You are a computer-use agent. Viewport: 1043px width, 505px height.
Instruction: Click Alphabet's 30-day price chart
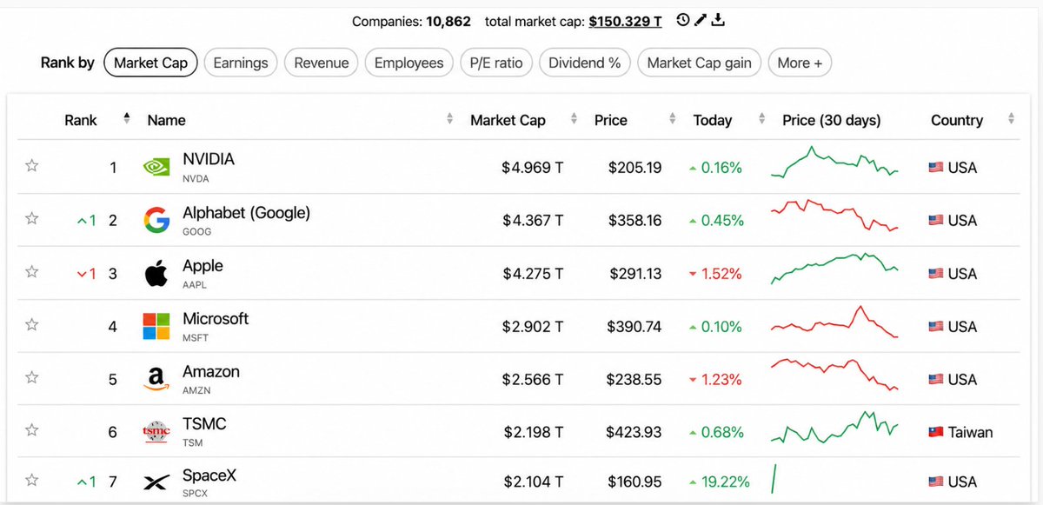834,216
